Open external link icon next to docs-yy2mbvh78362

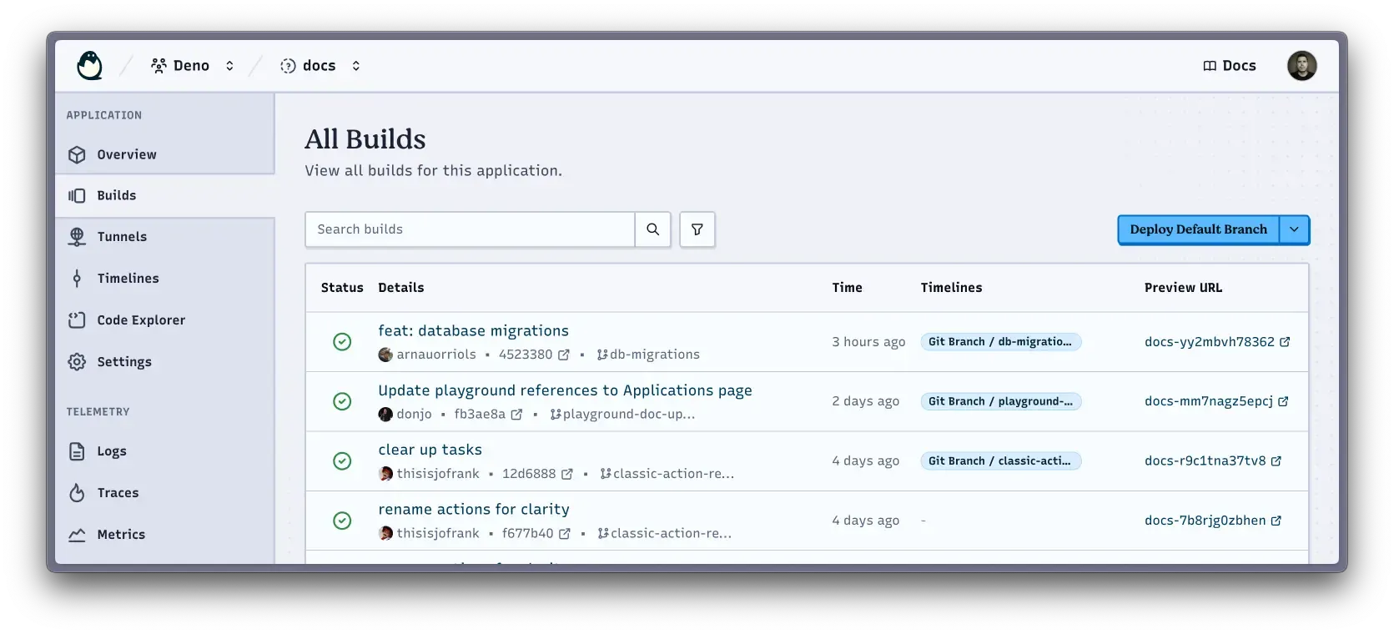coord(1285,342)
